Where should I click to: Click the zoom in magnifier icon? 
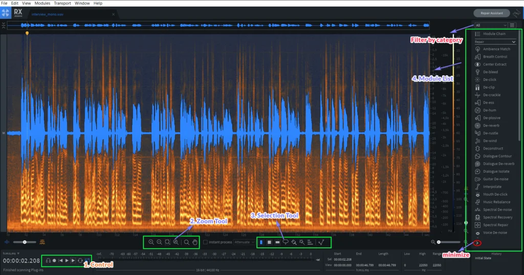(151, 242)
